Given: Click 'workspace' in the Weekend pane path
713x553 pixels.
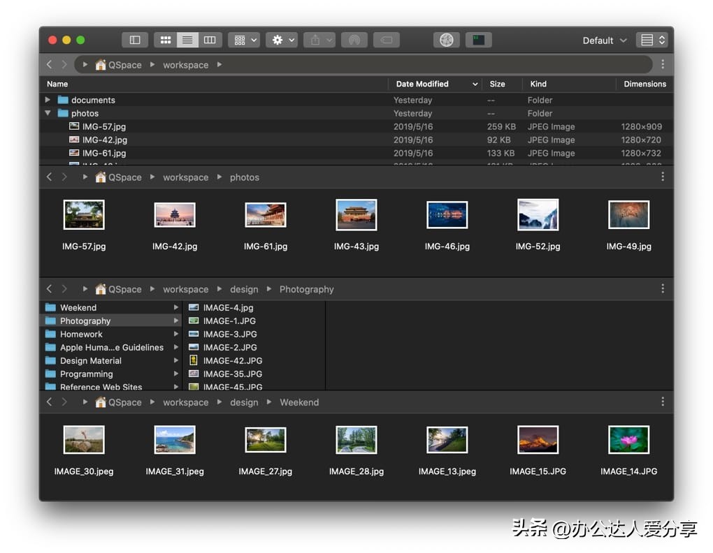Looking at the screenshot, I should [185, 402].
